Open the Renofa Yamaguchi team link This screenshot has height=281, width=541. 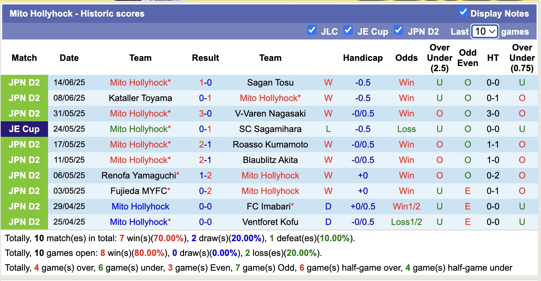pyautogui.click(x=139, y=176)
